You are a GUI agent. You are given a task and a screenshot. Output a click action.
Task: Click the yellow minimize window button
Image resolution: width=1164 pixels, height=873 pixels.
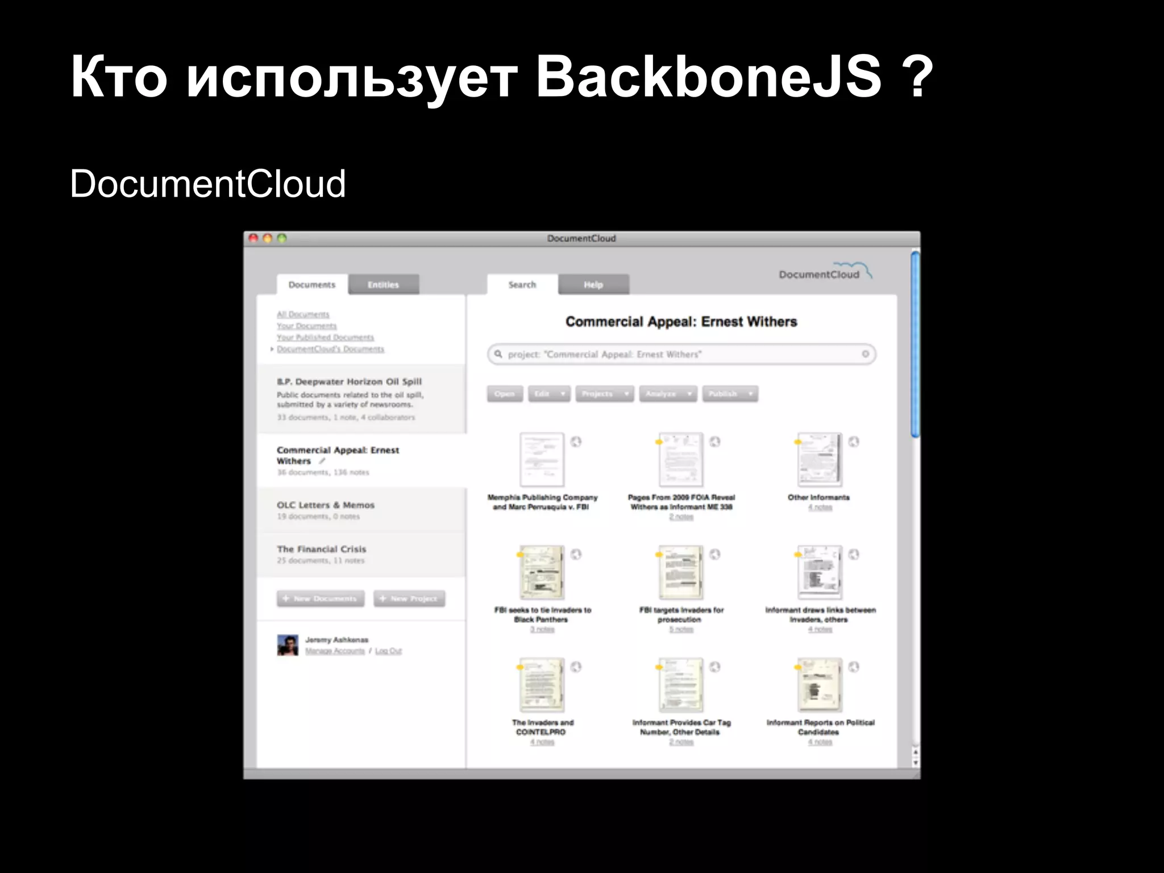pos(268,238)
